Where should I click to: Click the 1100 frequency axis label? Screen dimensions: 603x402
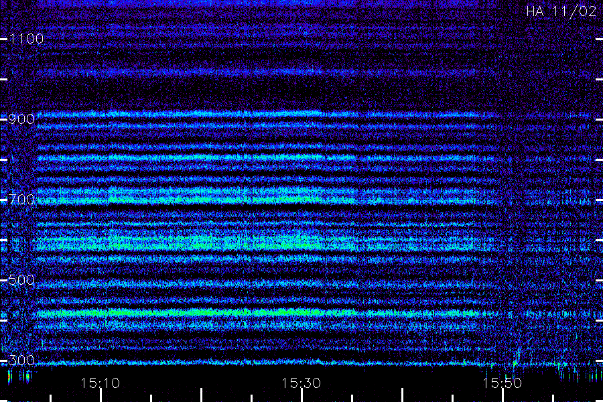(27, 39)
